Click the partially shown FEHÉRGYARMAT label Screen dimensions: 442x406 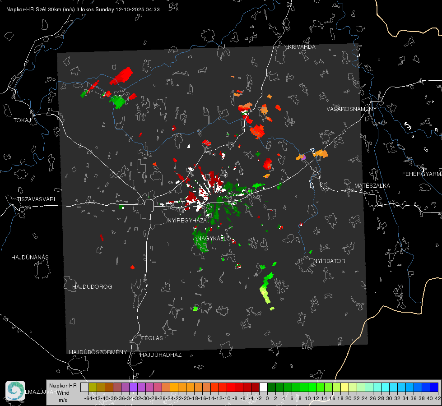tap(422, 174)
